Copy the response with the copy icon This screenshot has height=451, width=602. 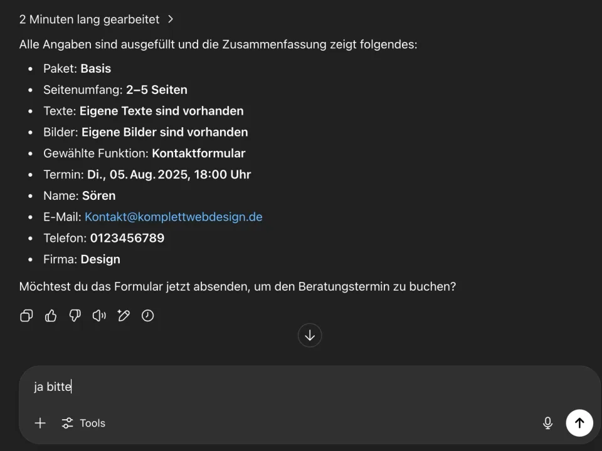[26, 316]
